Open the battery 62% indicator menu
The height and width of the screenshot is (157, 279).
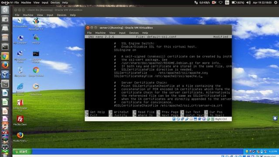[x=238, y=3]
